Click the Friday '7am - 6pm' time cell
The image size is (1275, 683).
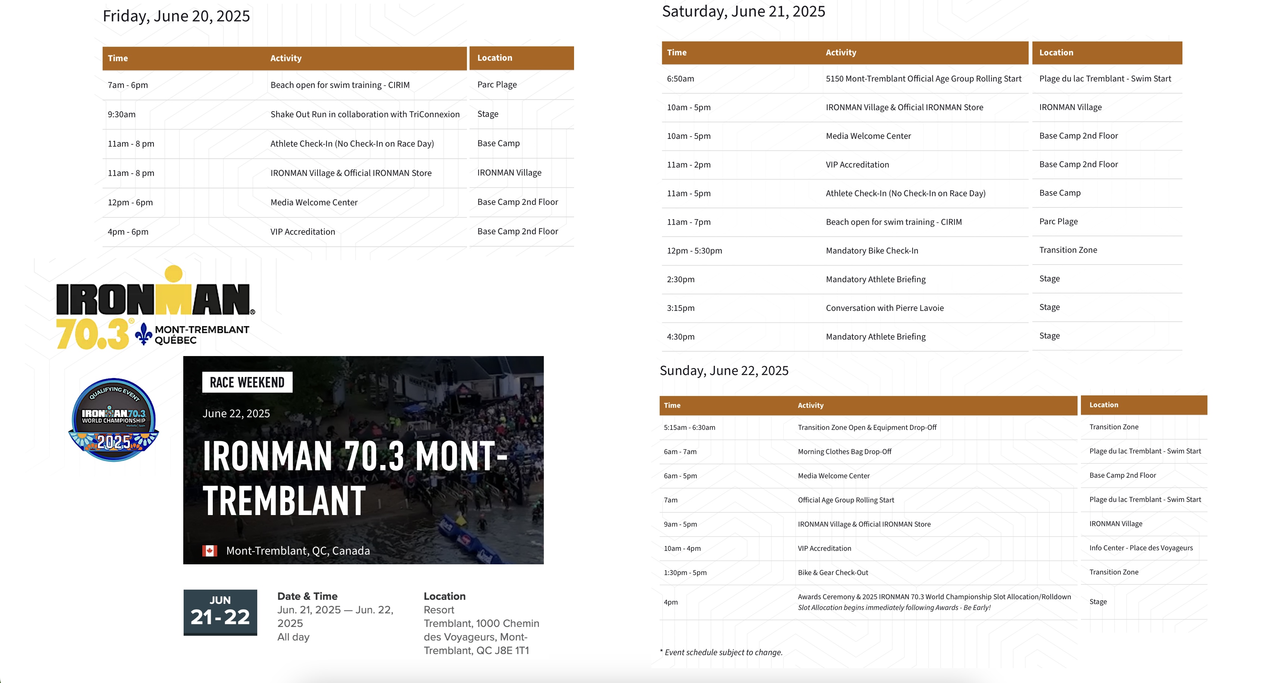(128, 85)
